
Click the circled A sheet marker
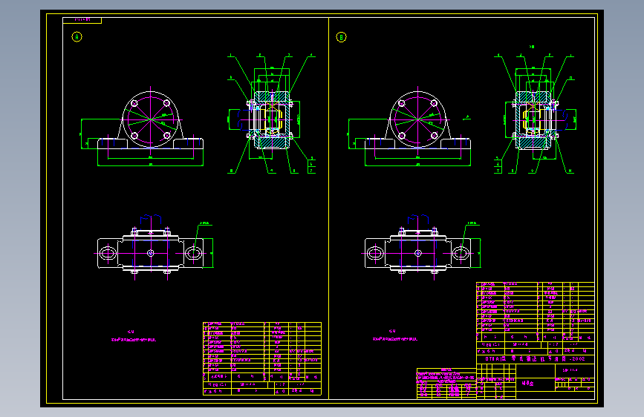(x=77, y=37)
